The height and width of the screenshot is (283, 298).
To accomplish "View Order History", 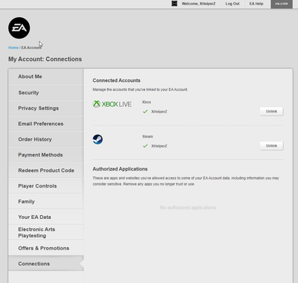I will (46, 139).
